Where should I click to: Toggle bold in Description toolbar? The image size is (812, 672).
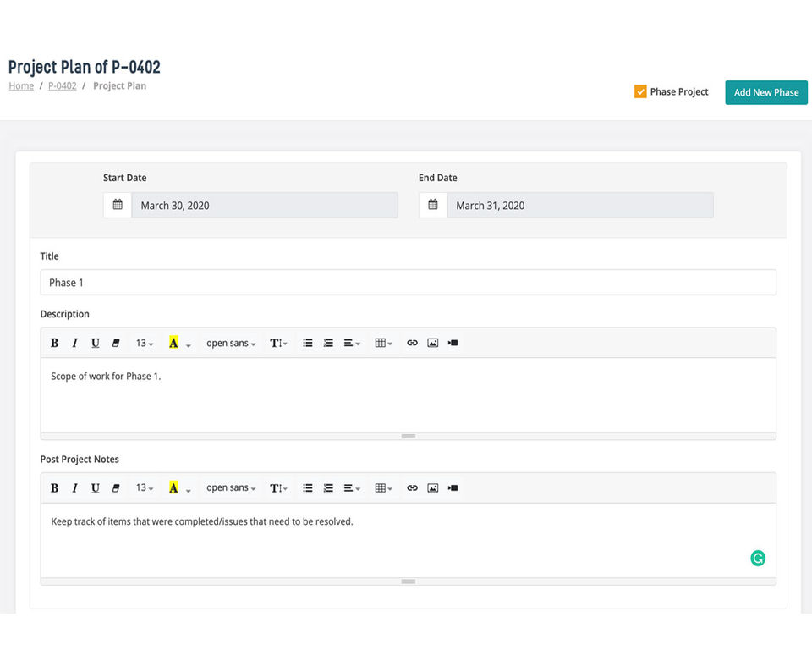(54, 343)
